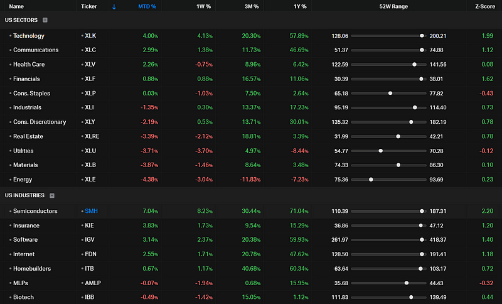Click Cons. Staples Z-Score -0.43
The image size is (502, 304).
click(x=486, y=94)
